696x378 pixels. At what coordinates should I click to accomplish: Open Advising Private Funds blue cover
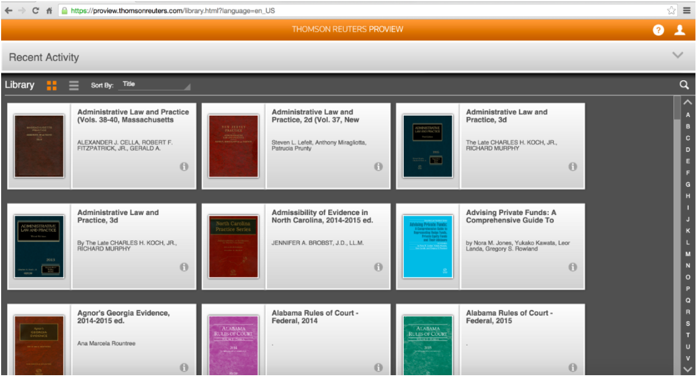tap(428, 247)
